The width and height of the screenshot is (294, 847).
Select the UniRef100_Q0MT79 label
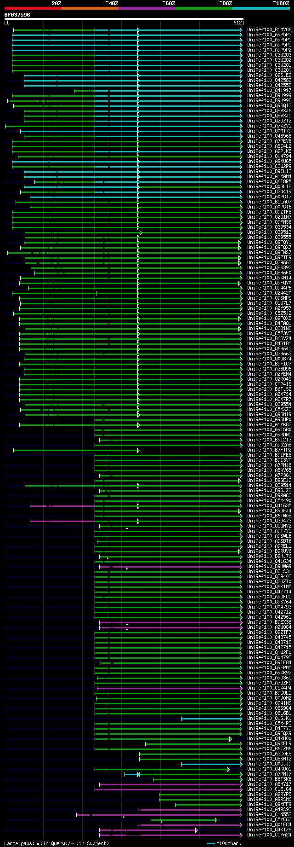pyautogui.click(x=269, y=131)
